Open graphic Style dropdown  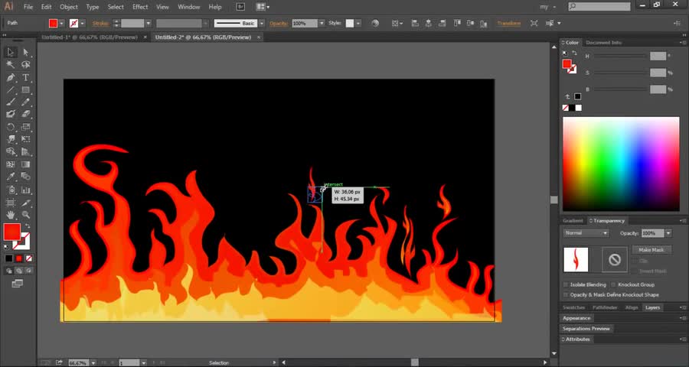coord(358,23)
